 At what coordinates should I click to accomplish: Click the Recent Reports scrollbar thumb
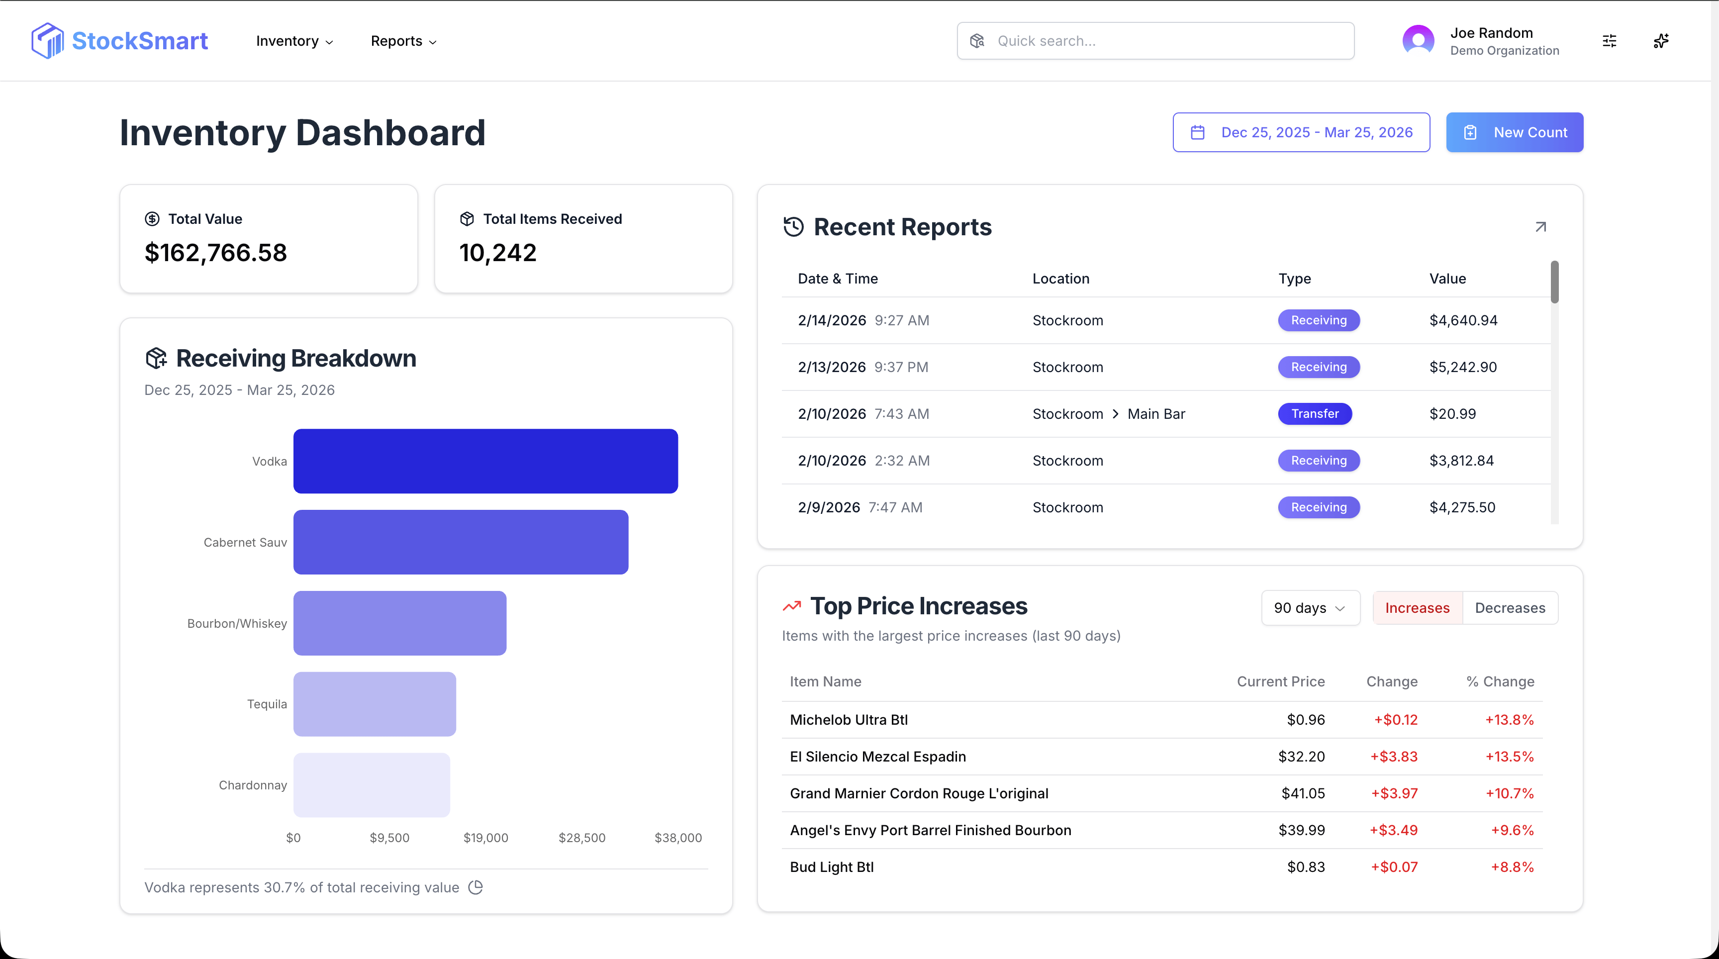coord(1554,283)
